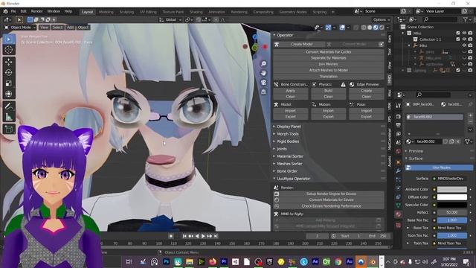Open the Render properties tab icon
Screen dimensions: 476x268
coord(399,117)
